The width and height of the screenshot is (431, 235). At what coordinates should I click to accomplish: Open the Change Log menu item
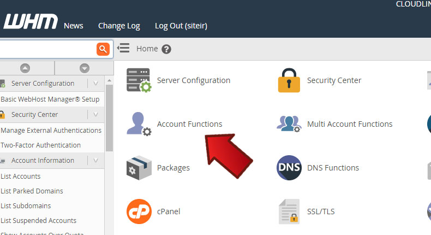(x=119, y=26)
